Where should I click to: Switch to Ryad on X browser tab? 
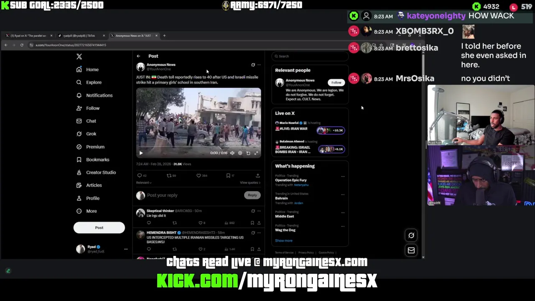28,36
